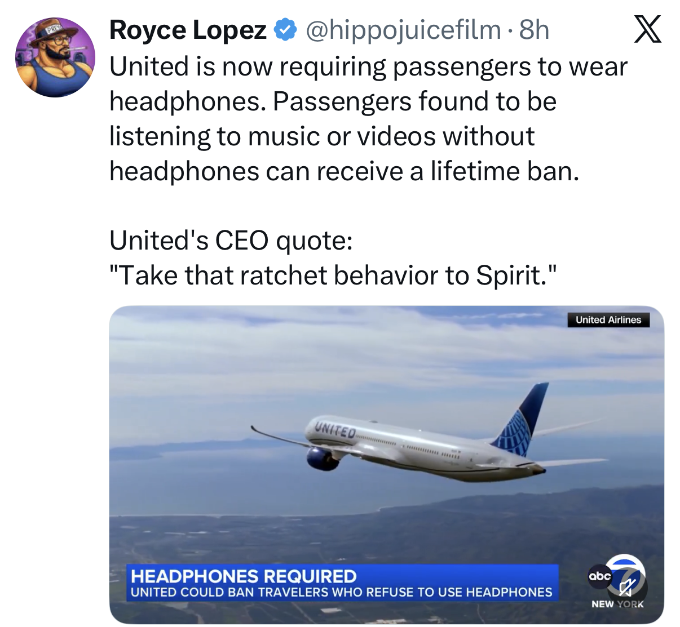This screenshot has height=627, width=680.
Task: Open Royce Lopez's profile avatar
Action: coord(55,57)
